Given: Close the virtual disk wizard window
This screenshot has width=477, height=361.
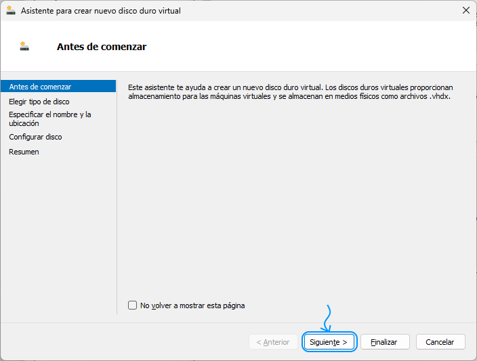Looking at the screenshot, I should (x=465, y=10).
